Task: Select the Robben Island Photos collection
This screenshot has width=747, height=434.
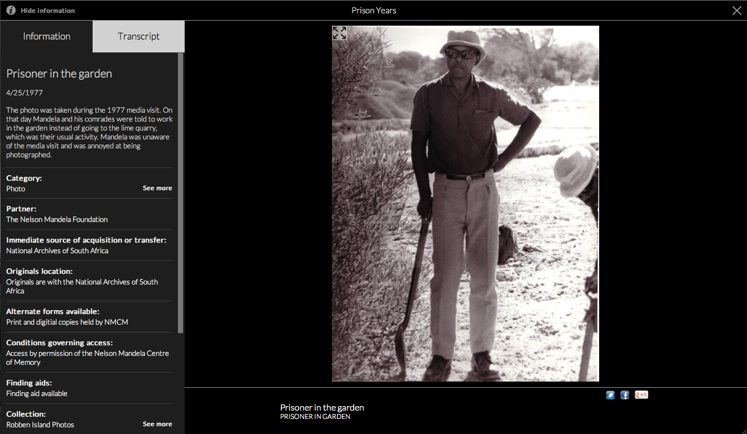Action: pyautogui.click(x=40, y=425)
